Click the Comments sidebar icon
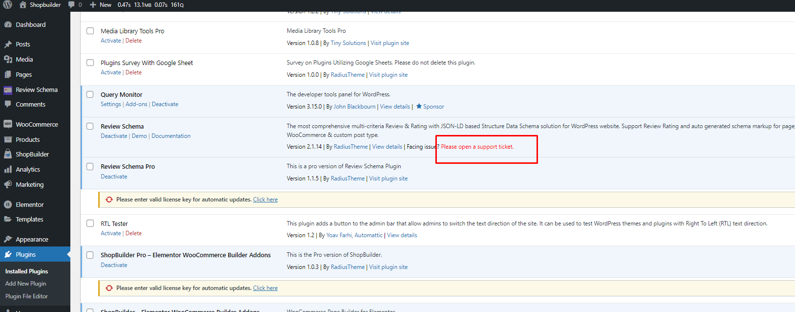This screenshot has width=795, height=312. [x=8, y=104]
